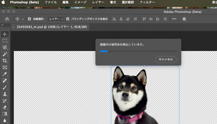Select the History Brush tool

[5, 101]
